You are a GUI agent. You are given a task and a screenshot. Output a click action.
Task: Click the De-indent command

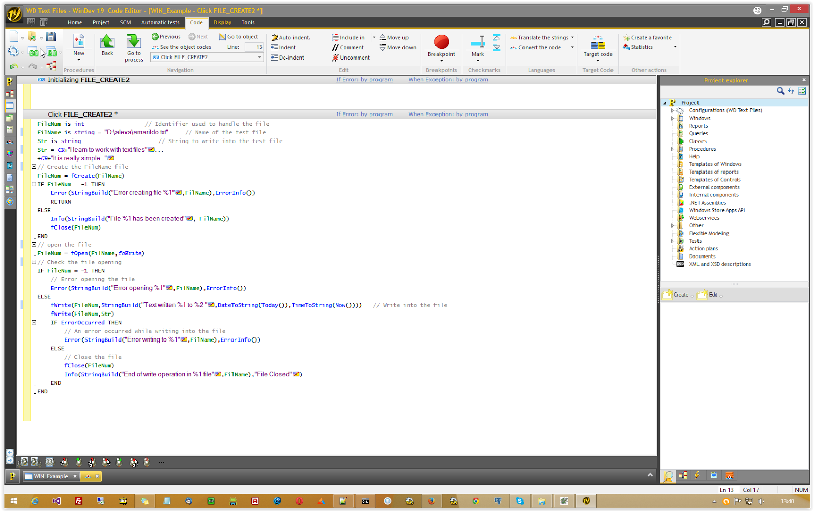pos(287,58)
